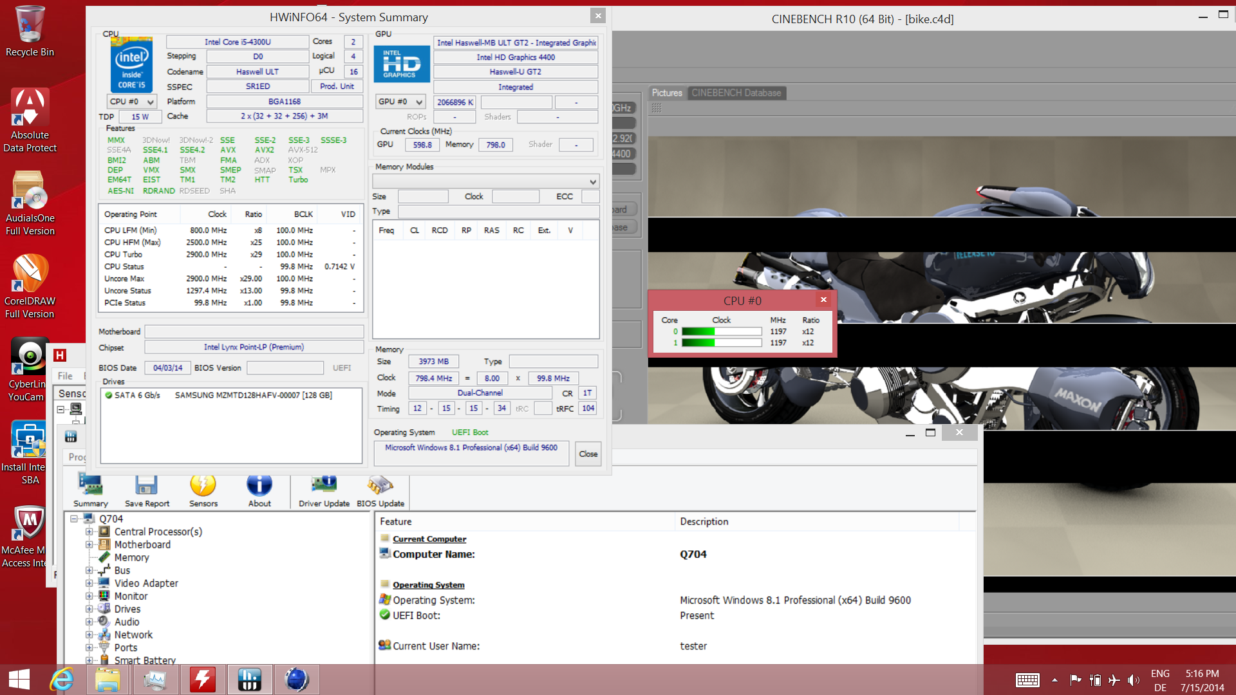Click the Intel Lynx Point-LP chipset field
Viewport: 1236px width, 695px height.
254,347
